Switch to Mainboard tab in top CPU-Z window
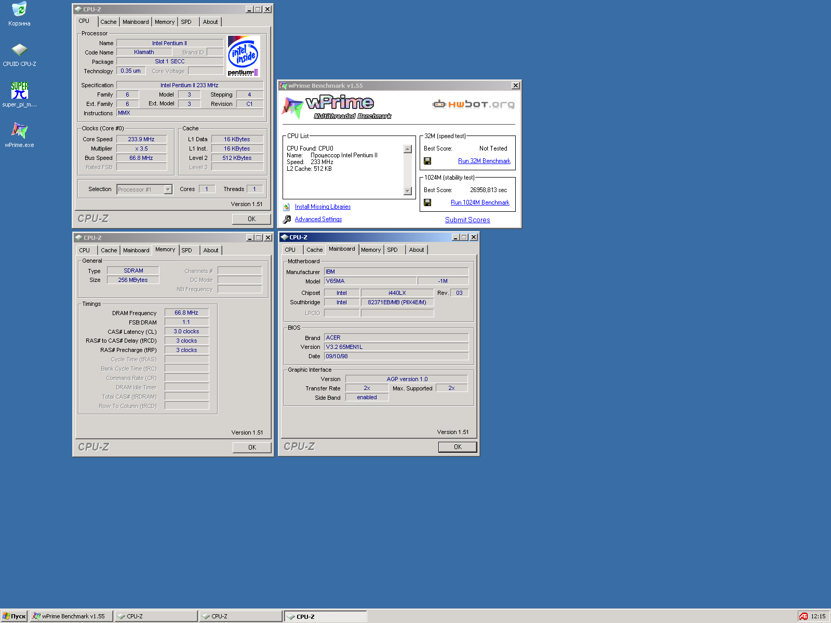 [x=136, y=22]
